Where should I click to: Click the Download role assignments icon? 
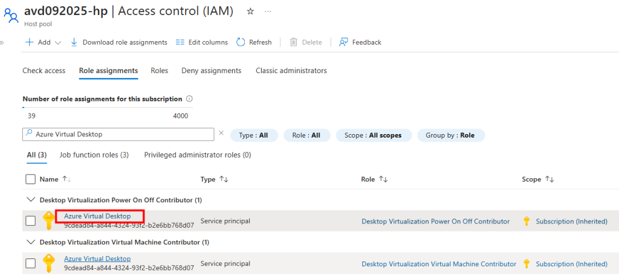[x=74, y=42]
